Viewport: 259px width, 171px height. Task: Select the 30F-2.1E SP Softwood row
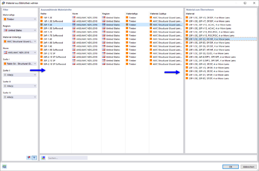tap(112, 64)
